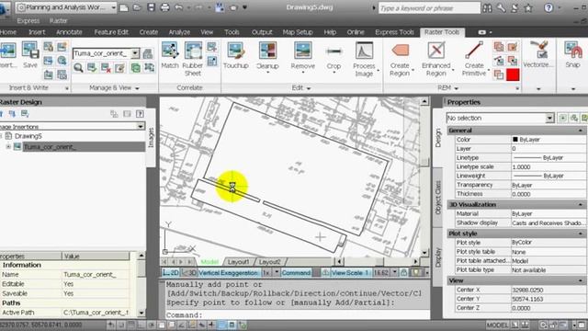Screen dimensions: 588x331
Task: Click the binoculars search icon
Action: 487,8
